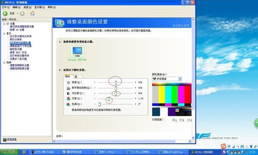Click the hue 色调 slider thumb
Image resolution: width=258 pixels, height=155 pixels.
(99, 104)
